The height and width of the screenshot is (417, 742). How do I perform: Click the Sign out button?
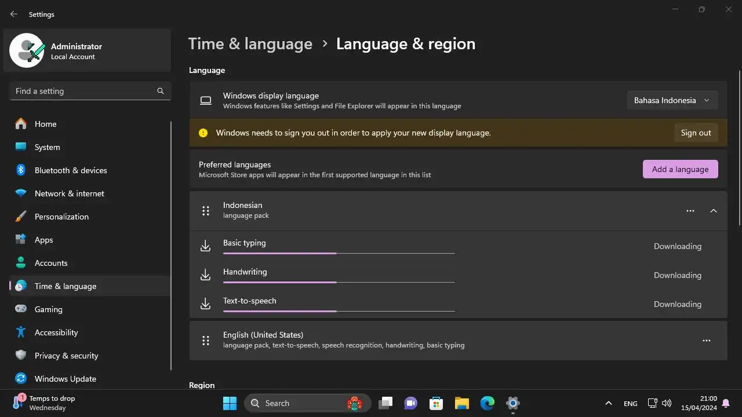coord(696,133)
